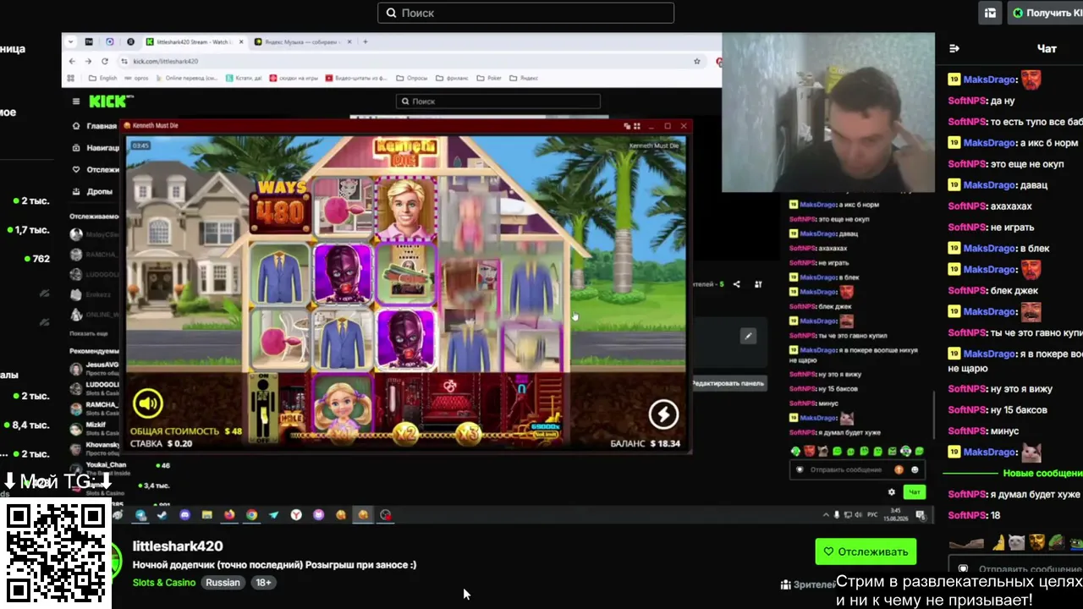Click the 18+ tag under the stream title
The height and width of the screenshot is (609, 1083).
pyautogui.click(x=263, y=583)
